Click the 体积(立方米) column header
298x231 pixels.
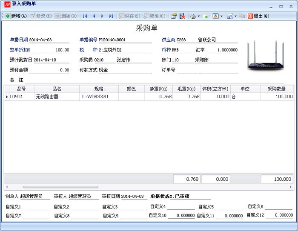(x=215, y=89)
